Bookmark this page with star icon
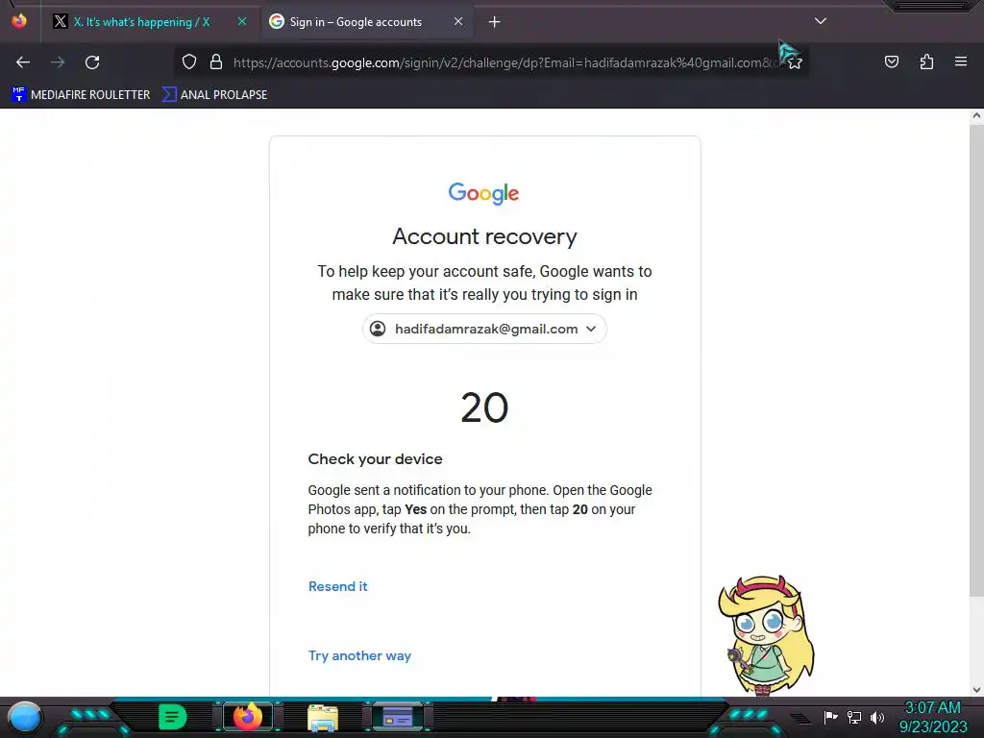This screenshot has width=984, height=738. [795, 62]
